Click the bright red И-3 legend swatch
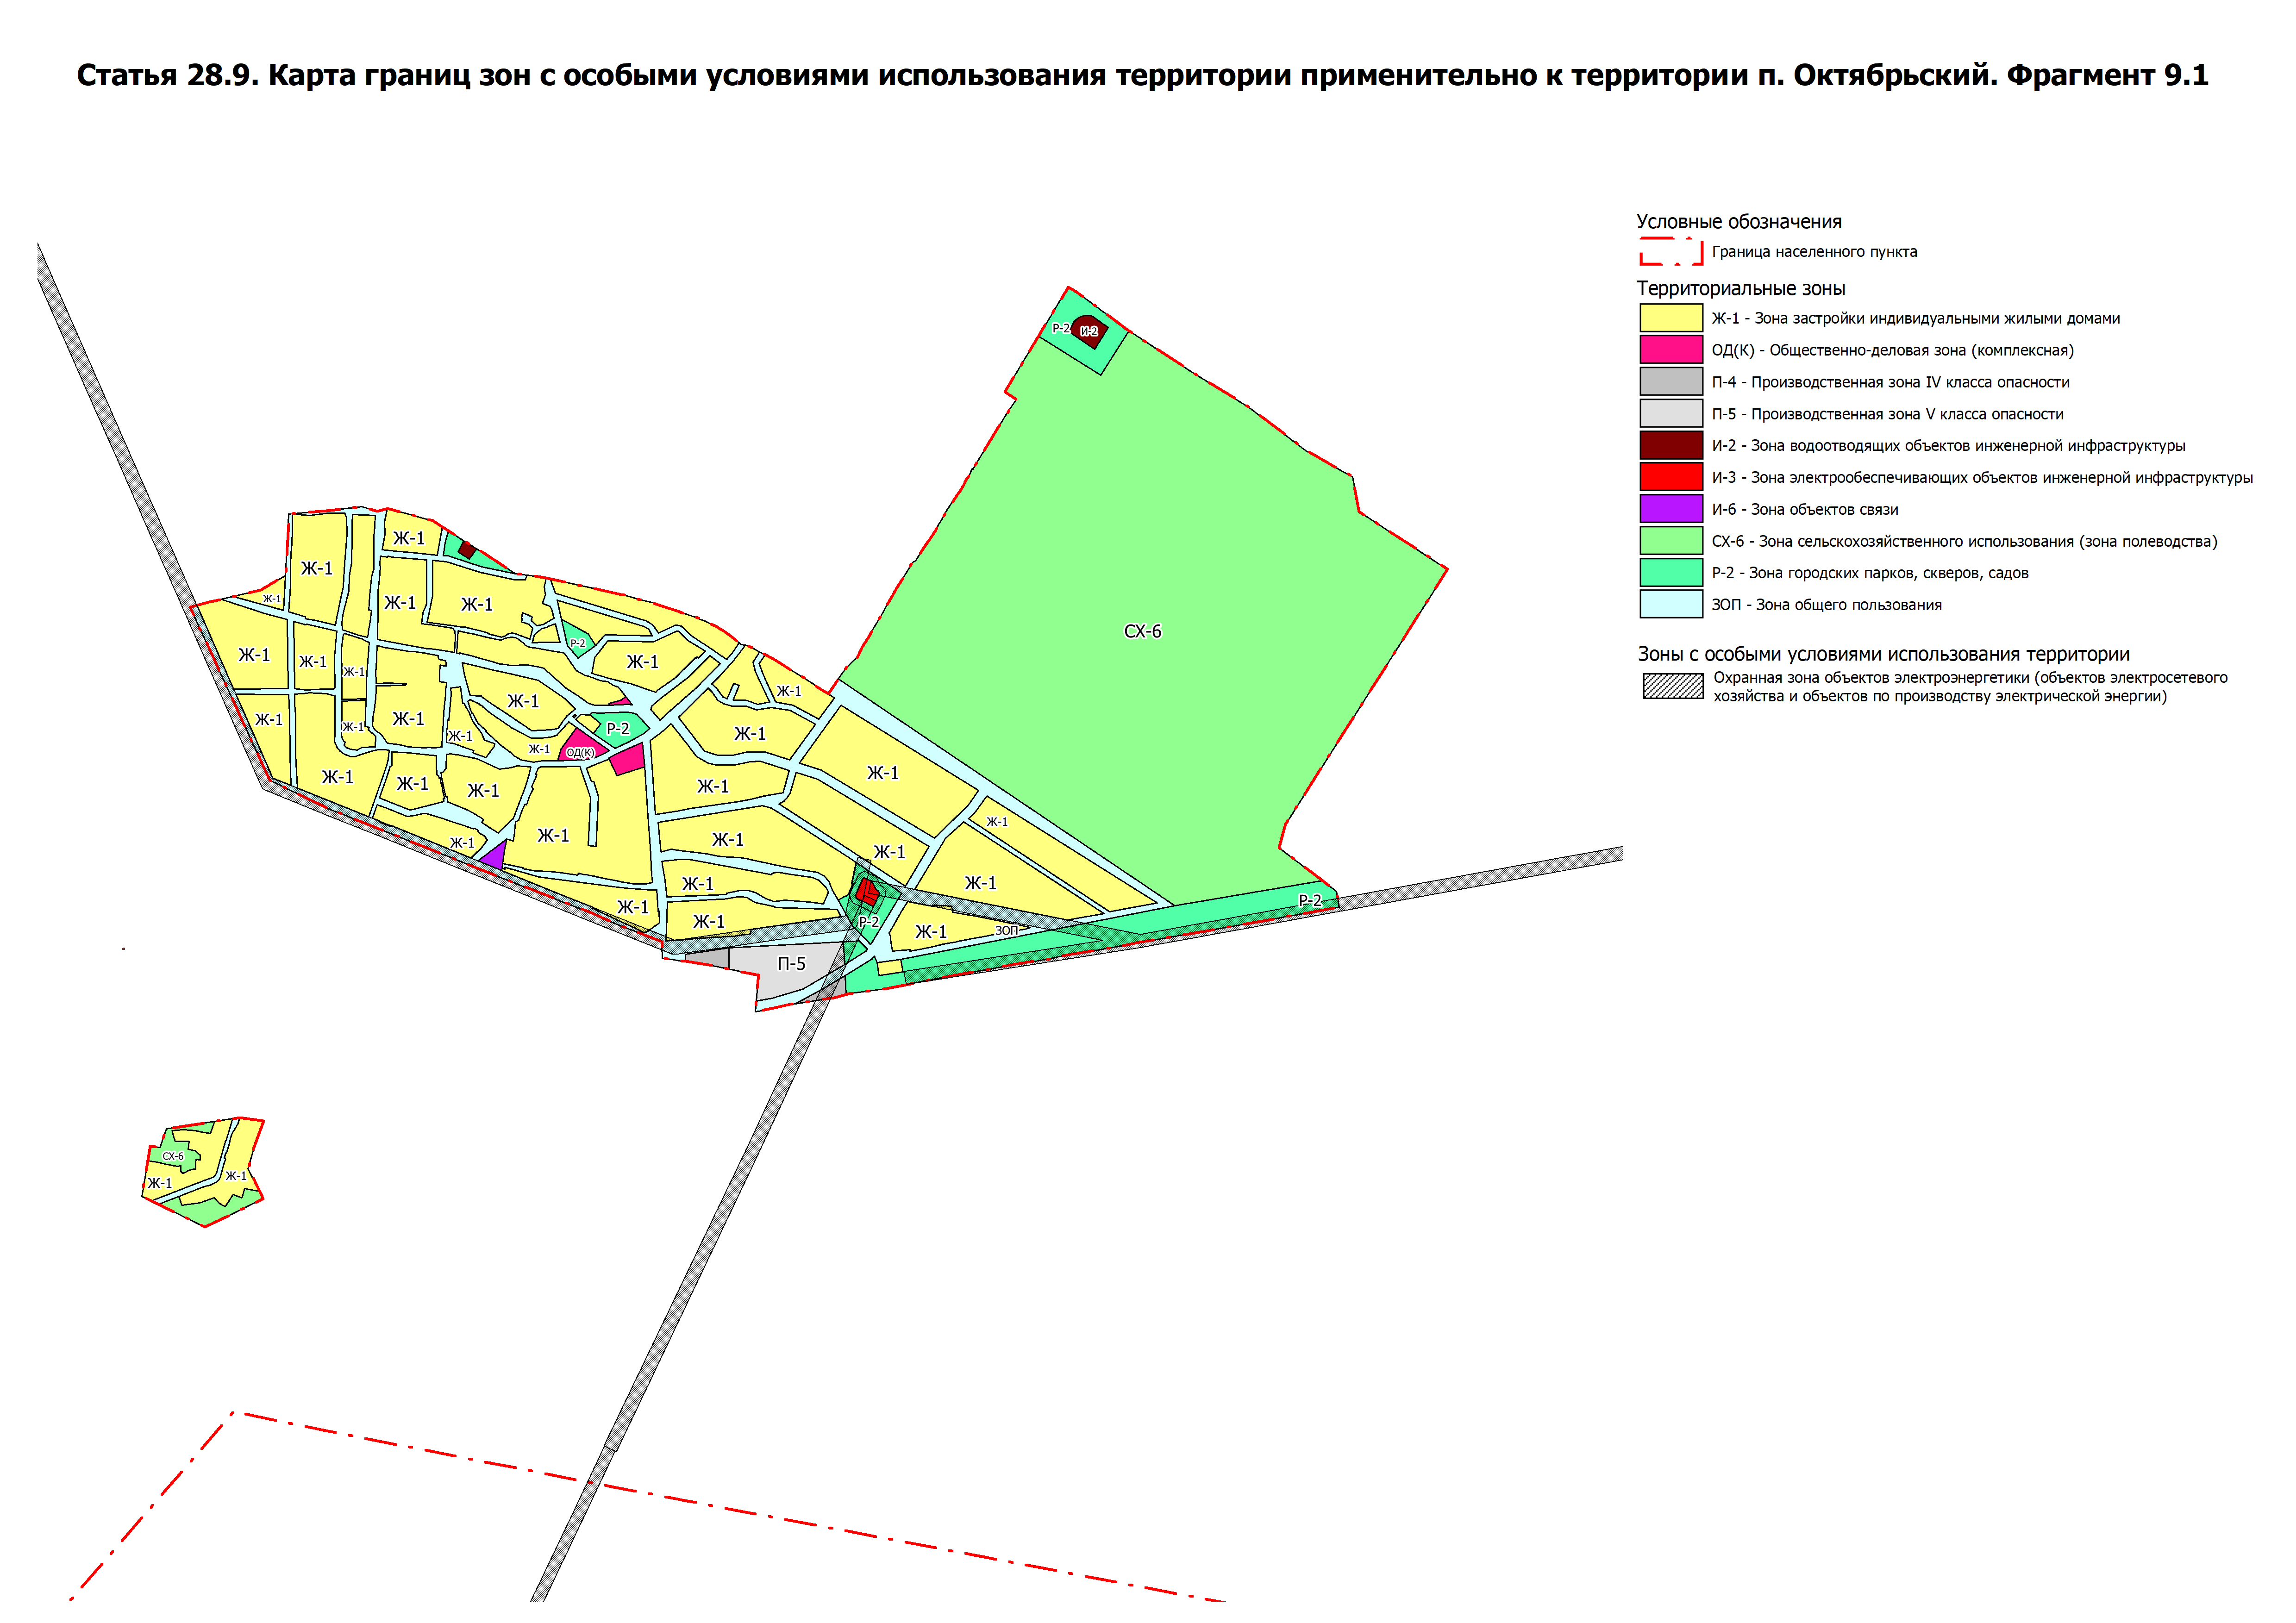Viewport: 2296px width, 1623px height. click(1670, 477)
